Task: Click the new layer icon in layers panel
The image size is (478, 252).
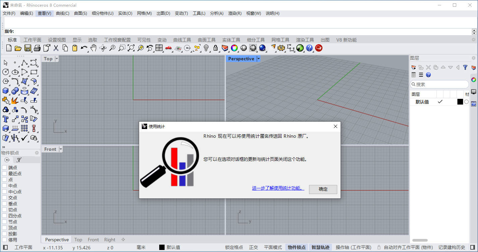Action: 414,67
